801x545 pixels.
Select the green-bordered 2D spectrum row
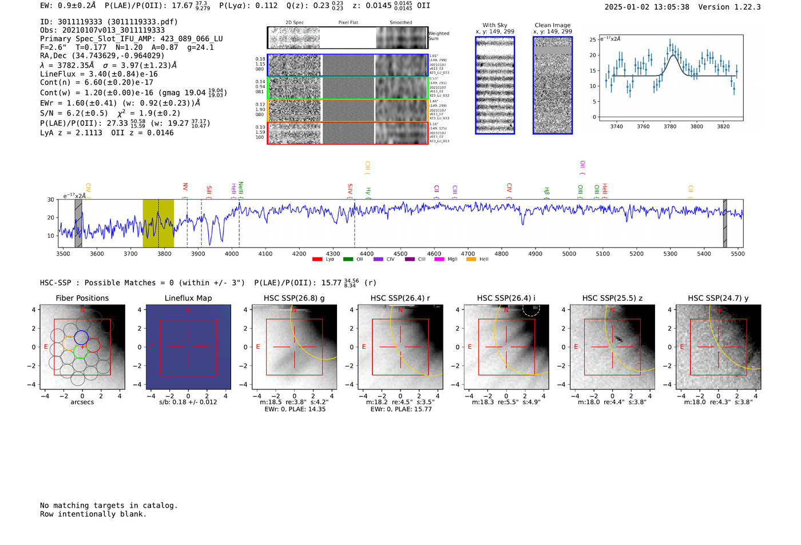(x=348, y=87)
